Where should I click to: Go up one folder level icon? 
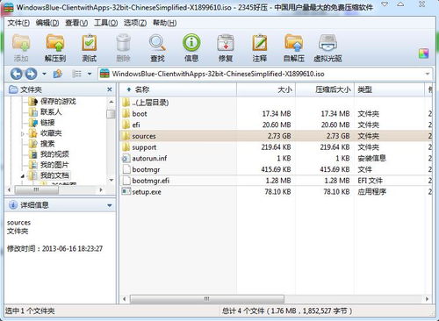tap(58, 74)
